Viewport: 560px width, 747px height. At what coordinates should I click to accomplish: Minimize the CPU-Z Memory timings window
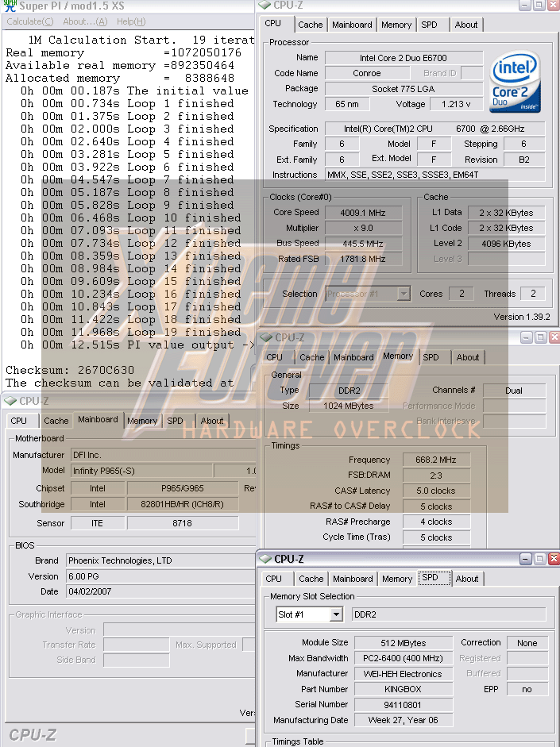pos(526,337)
